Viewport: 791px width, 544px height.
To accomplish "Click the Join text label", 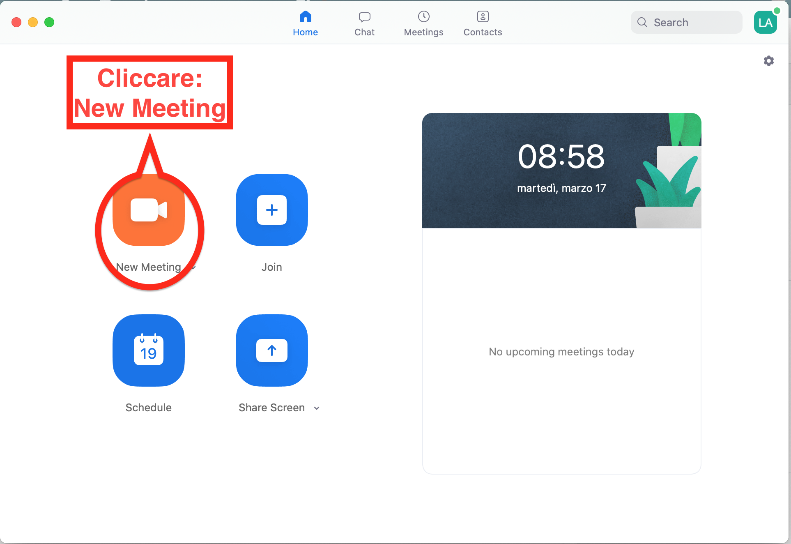I will (x=272, y=267).
